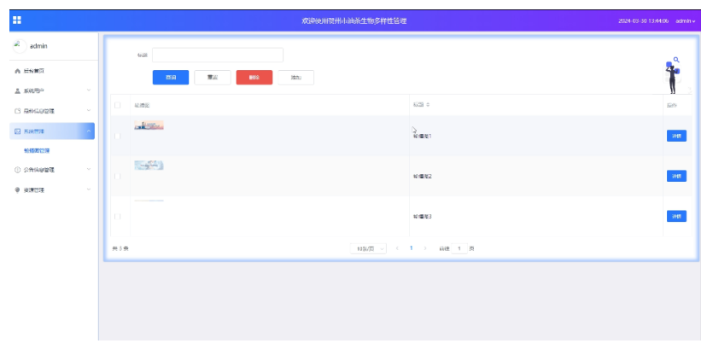The image size is (713, 355).
Task: Click the carousel thumbnail in row 轮播图1
Action: coord(149,125)
